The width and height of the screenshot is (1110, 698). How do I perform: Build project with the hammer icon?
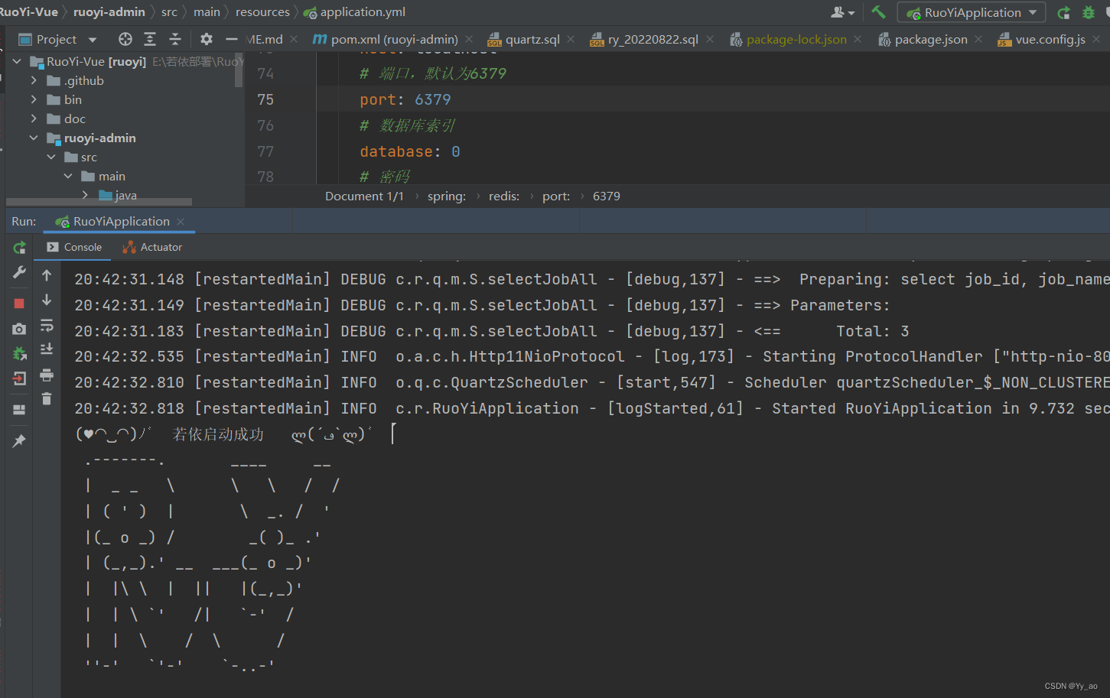click(878, 12)
